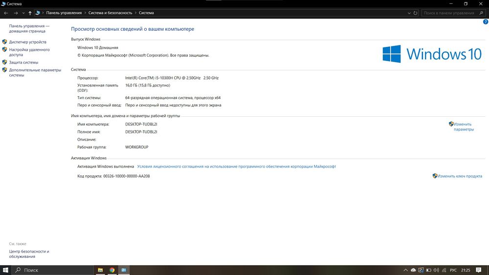Screen dimensions: 489x275
Task: Click the shield icon beside 'Защита системы'
Action: click(4, 62)
